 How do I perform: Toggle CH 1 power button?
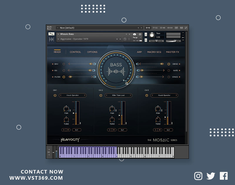pyautogui.click(x=55, y=95)
